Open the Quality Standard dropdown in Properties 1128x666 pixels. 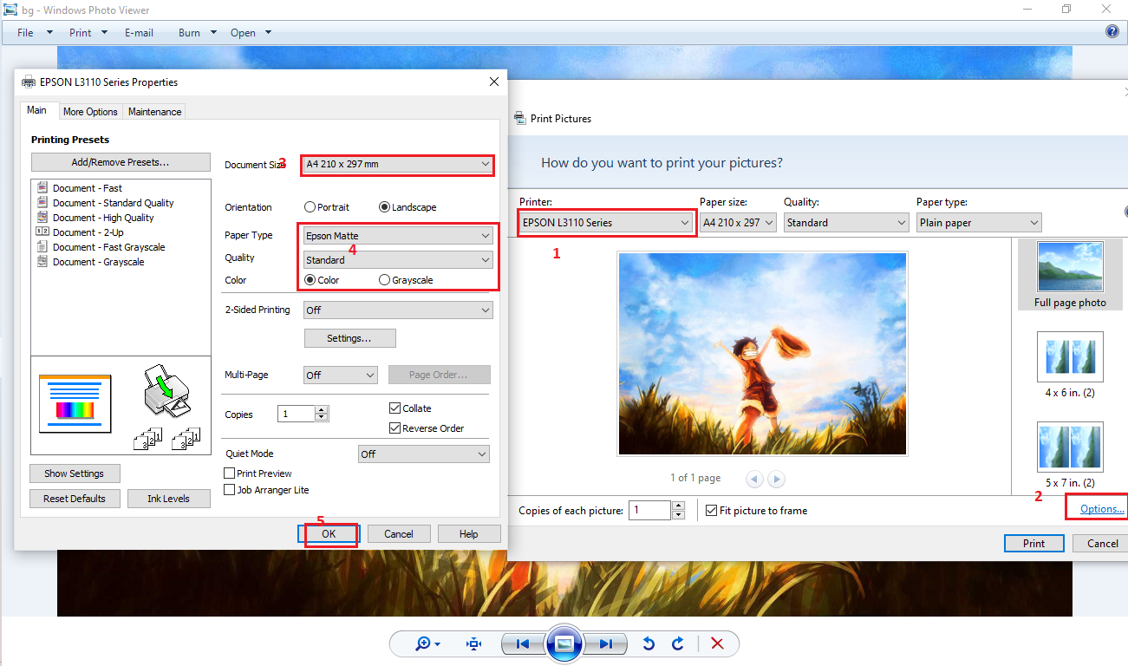click(398, 259)
